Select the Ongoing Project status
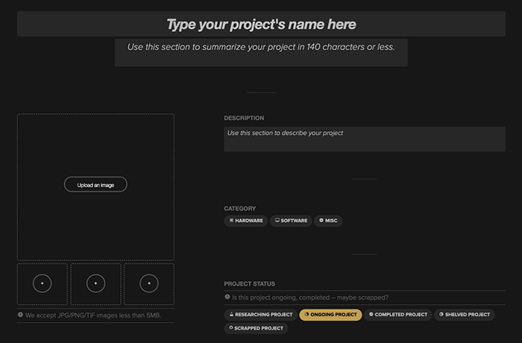The image size is (522, 343). [330, 315]
